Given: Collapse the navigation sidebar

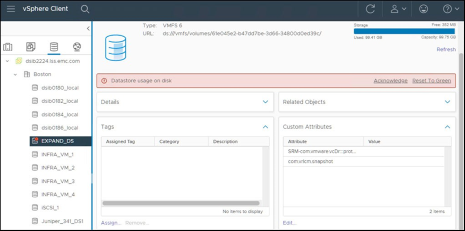Looking at the screenshot, I should click(88, 28).
